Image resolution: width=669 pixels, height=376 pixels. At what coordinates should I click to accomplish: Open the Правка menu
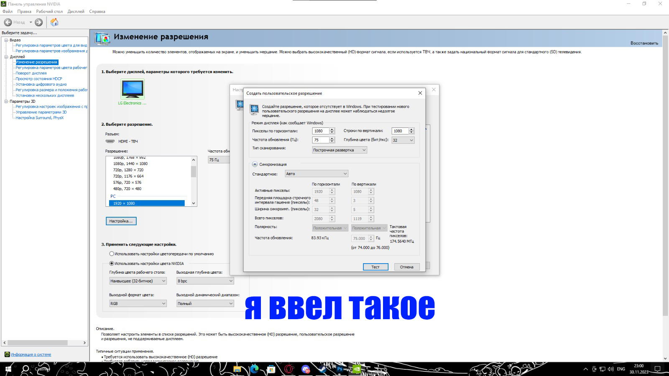(x=24, y=11)
